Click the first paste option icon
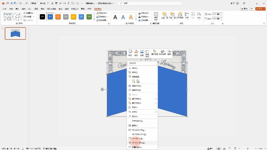The height and width of the screenshot is (150, 267). point(133,81)
